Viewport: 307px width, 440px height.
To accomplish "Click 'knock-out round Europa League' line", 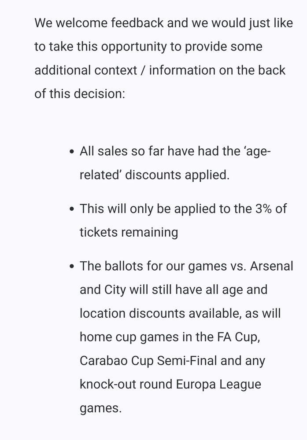I will click(170, 385).
